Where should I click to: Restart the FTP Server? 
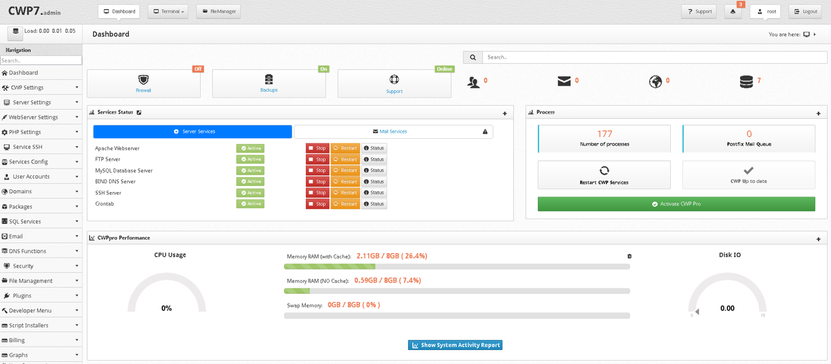[345, 159]
